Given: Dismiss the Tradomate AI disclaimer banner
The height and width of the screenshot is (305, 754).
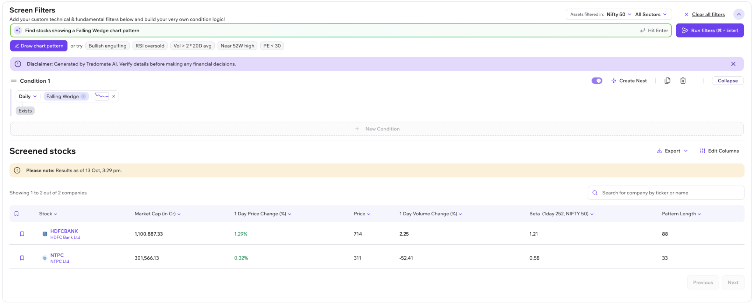Looking at the screenshot, I should click(x=733, y=64).
